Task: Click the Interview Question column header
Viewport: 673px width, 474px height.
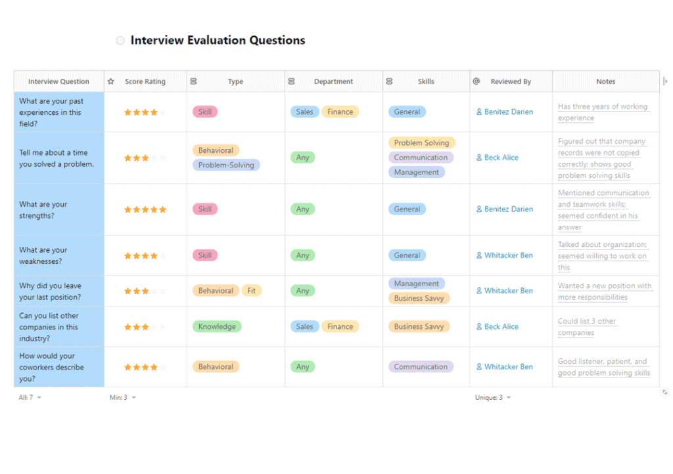Action: (58, 81)
